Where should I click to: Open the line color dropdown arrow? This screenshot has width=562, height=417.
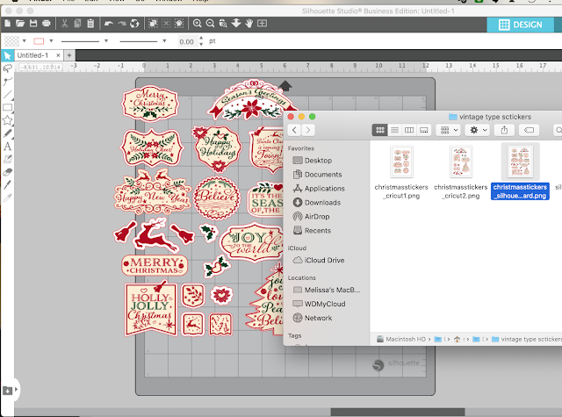tap(51, 41)
